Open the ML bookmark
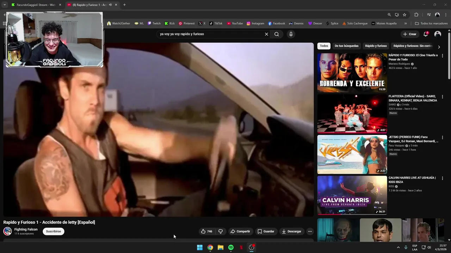 point(139,24)
